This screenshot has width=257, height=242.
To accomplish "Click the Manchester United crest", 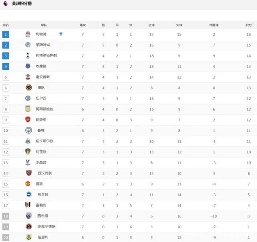I will [28, 184].
